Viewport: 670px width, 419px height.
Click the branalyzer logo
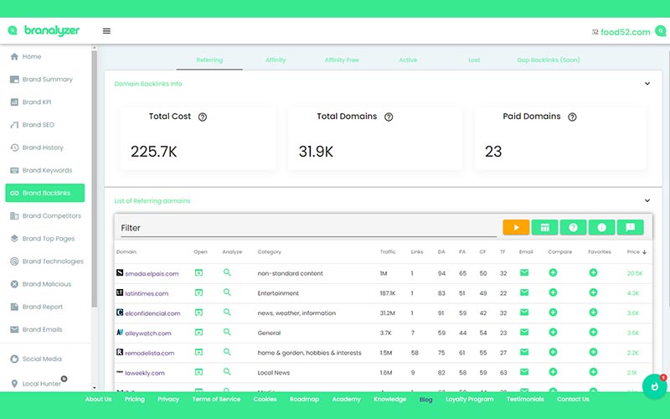coord(44,30)
